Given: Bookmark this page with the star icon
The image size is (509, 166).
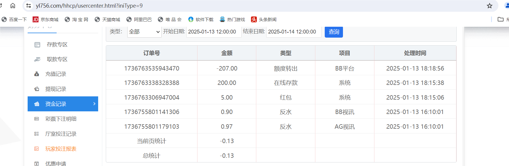Looking at the screenshot, I should [x=489, y=6].
